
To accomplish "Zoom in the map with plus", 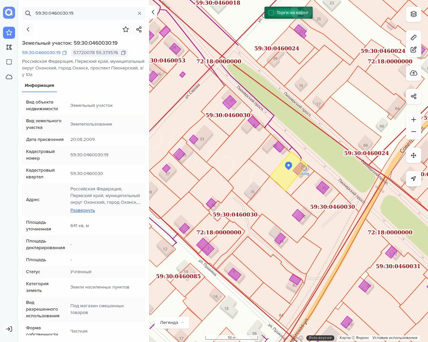I will (414, 120).
